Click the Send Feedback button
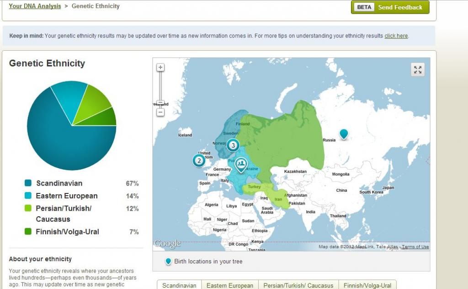Image resolution: width=468 pixels, height=289 pixels. [x=390, y=7]
